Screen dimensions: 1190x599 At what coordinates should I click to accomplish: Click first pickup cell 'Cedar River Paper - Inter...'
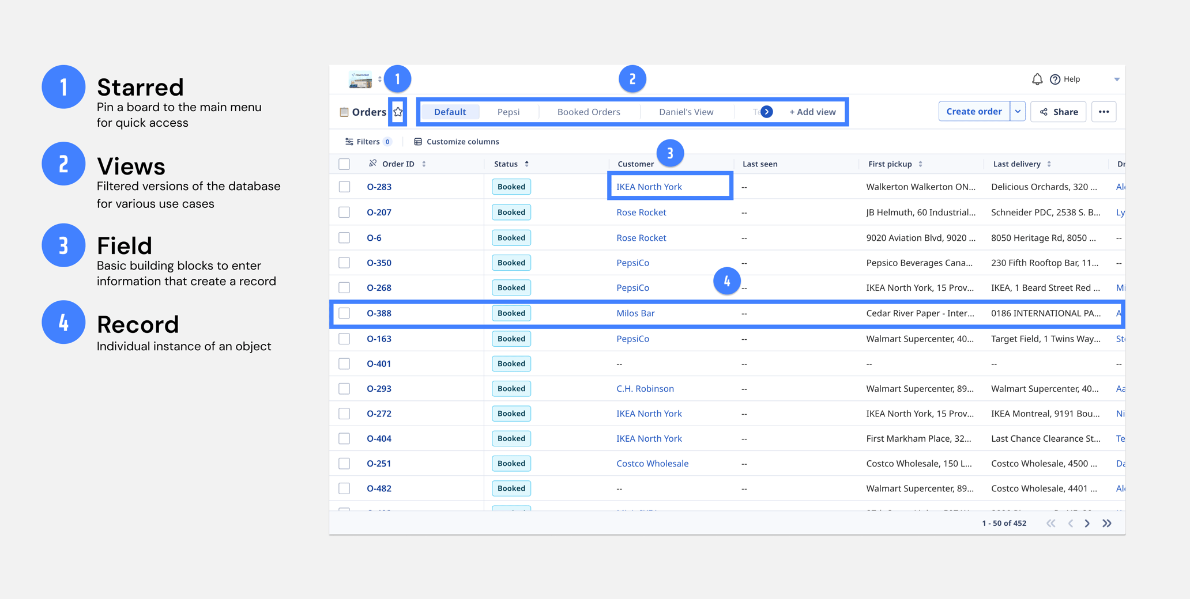(x=920, y=313)
